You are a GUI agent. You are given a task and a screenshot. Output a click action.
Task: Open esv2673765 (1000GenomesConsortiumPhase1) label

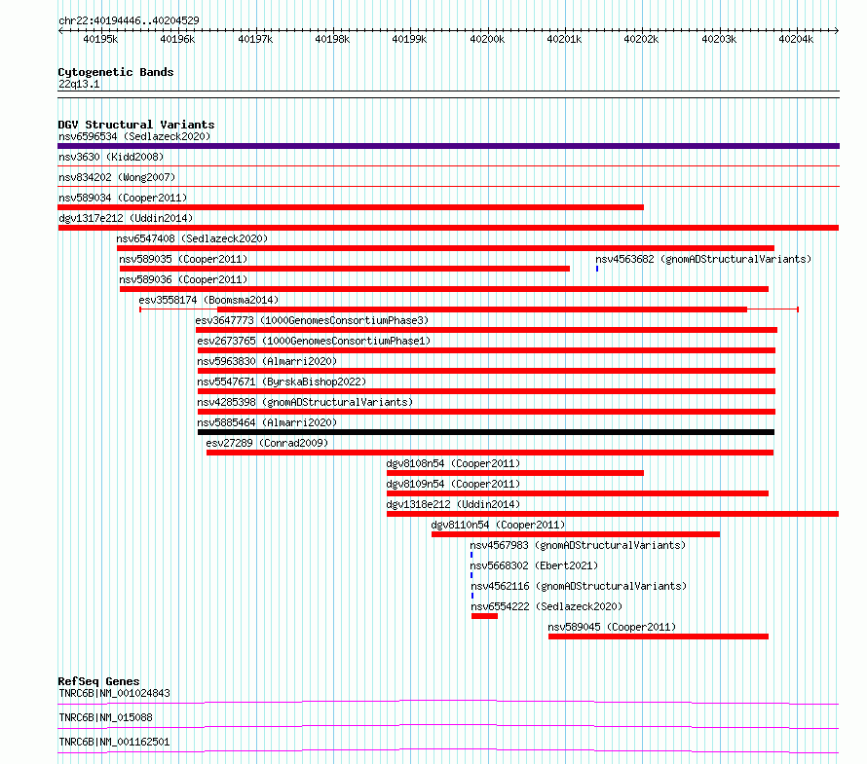(314, 341)
